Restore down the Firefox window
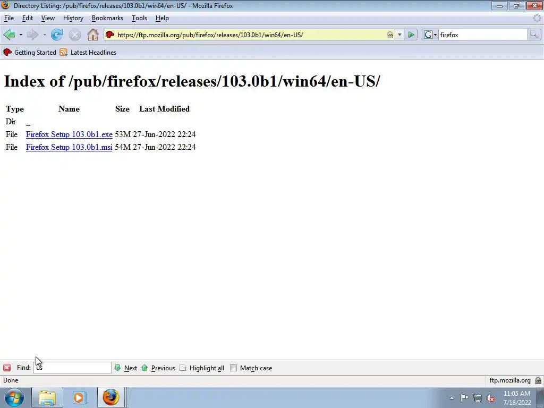 coord(517,5)
